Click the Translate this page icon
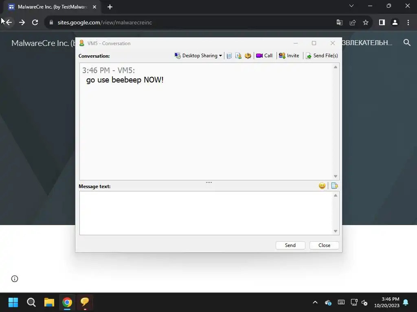 pyautogui.click(x=339, y=23)
